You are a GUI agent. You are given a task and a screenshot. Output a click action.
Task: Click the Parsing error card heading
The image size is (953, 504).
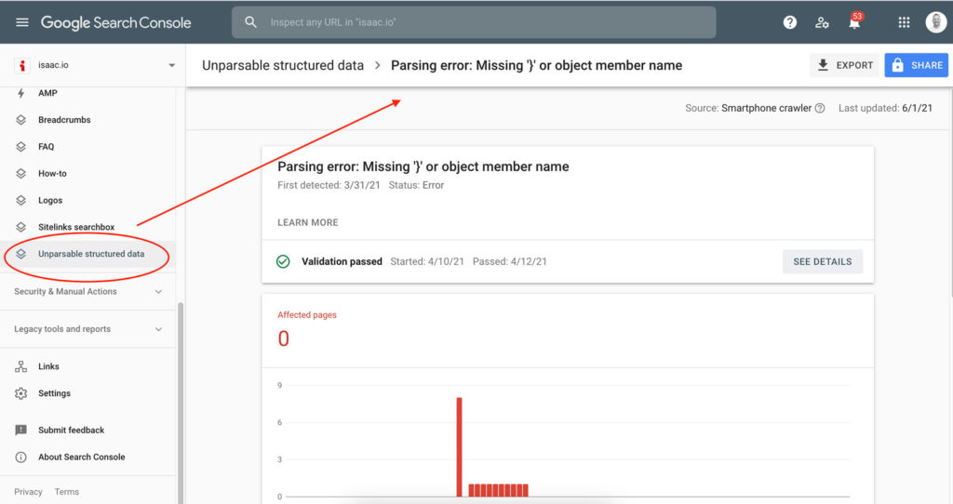coord(423,166)
